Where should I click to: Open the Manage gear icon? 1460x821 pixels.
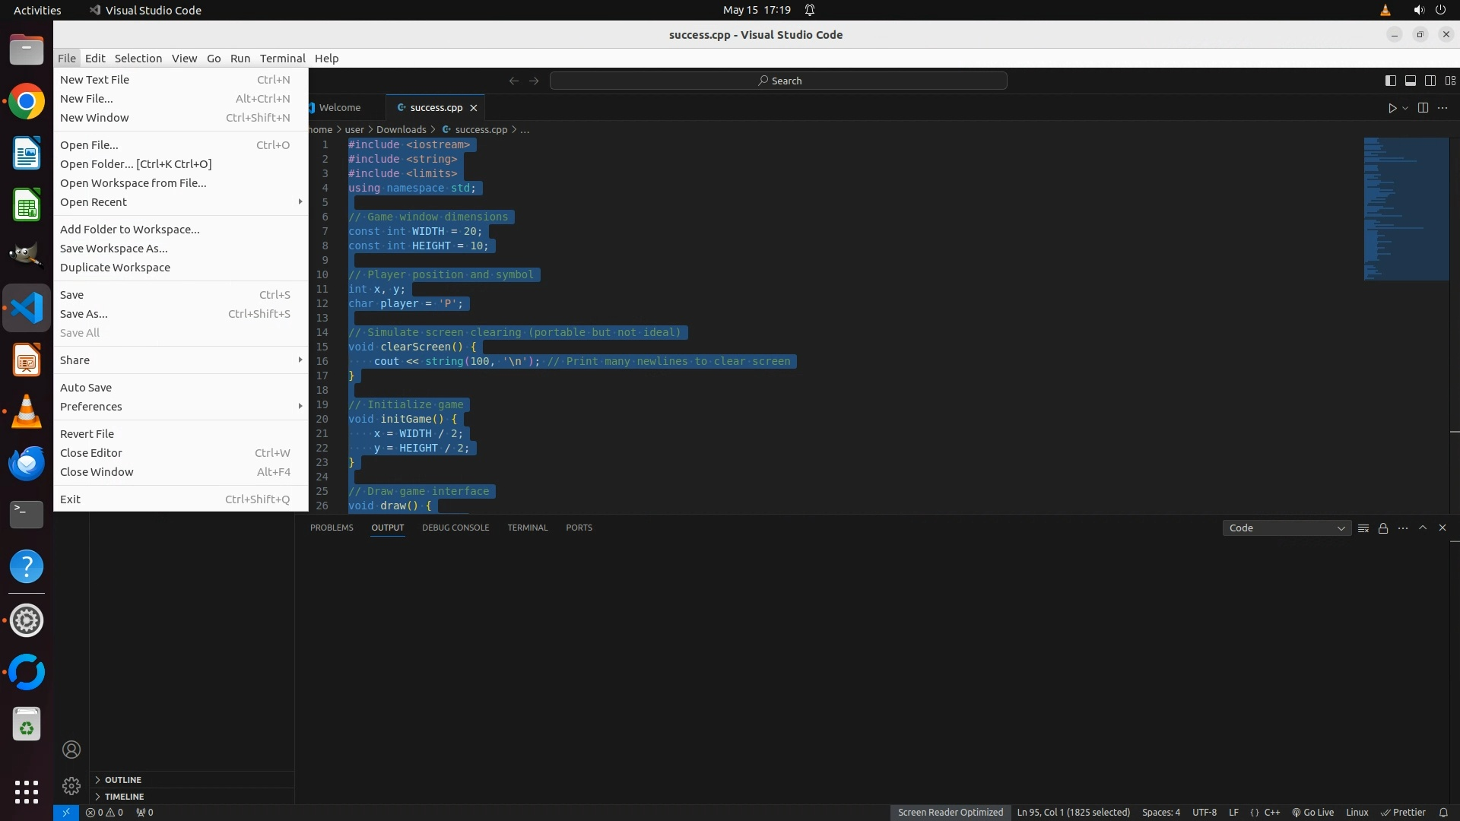[71, 785]
